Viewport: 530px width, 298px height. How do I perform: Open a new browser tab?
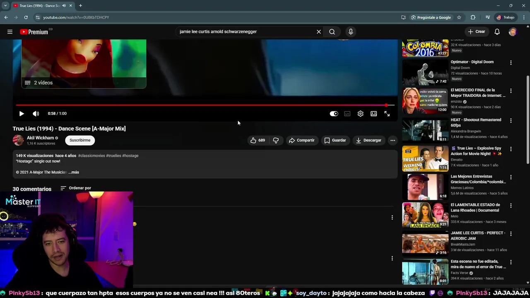[80, 5]
